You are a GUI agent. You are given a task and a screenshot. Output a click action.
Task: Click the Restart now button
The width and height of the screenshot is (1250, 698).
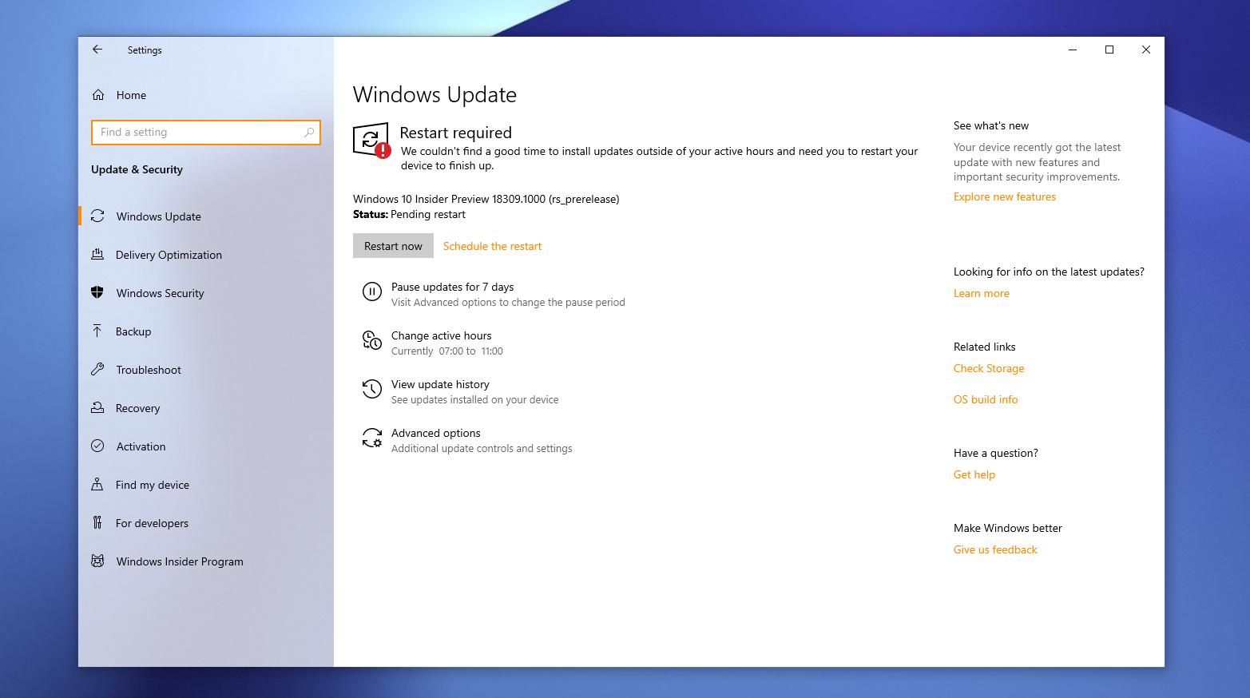[x=393, y=246]
